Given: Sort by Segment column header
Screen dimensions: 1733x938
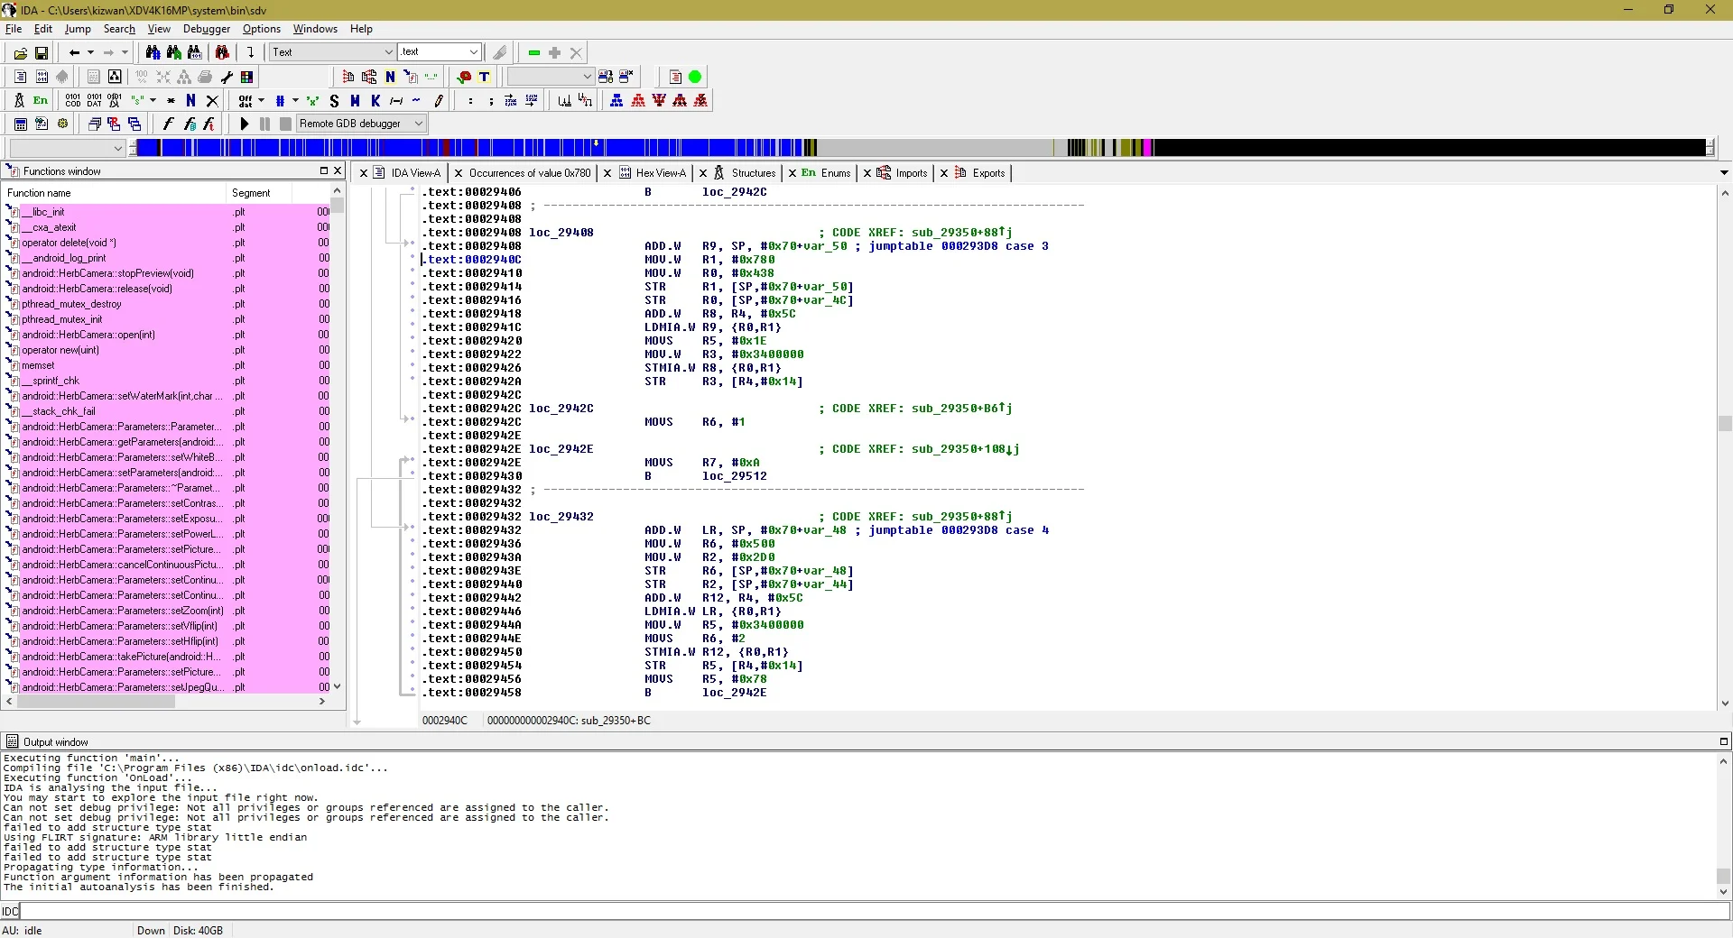Looking at the screenshot, I should 259,193.
